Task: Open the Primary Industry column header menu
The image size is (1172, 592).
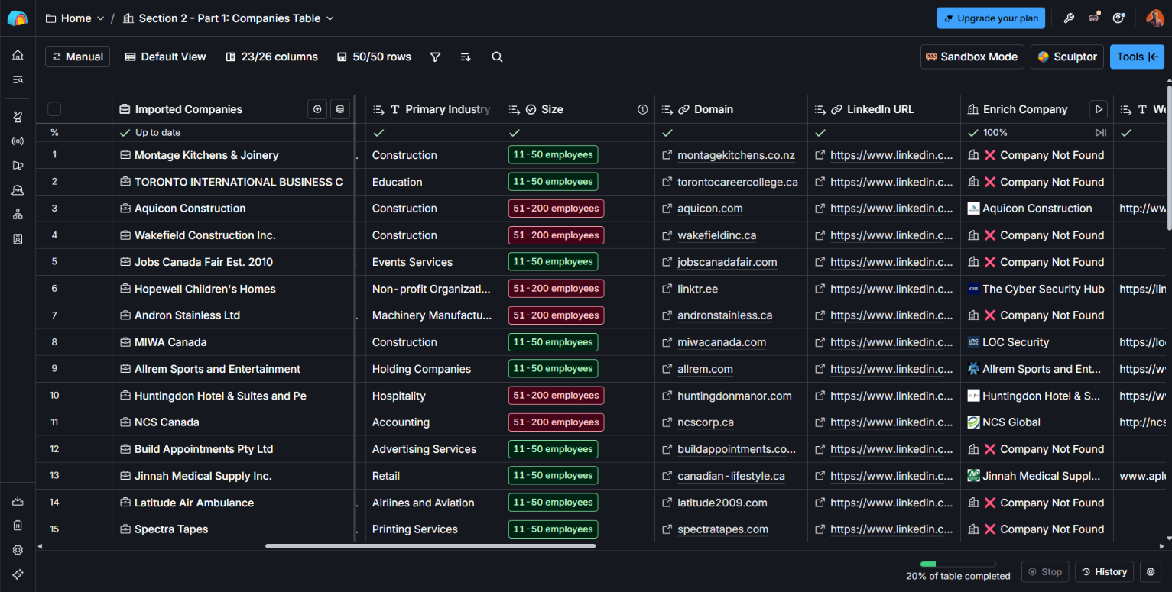Action: pos(433,109)
